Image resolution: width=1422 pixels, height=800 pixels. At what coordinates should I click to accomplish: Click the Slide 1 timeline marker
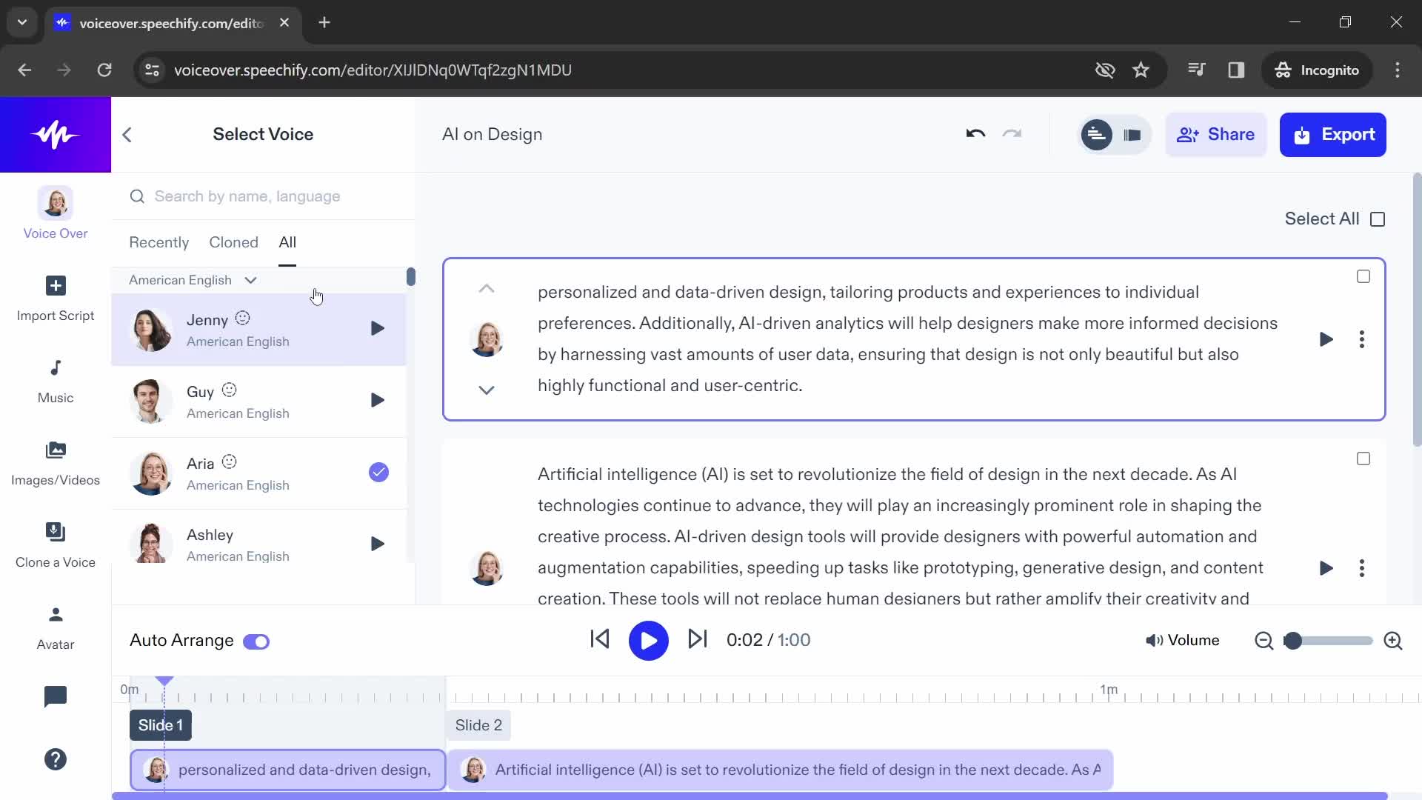(x=160, y=724)
